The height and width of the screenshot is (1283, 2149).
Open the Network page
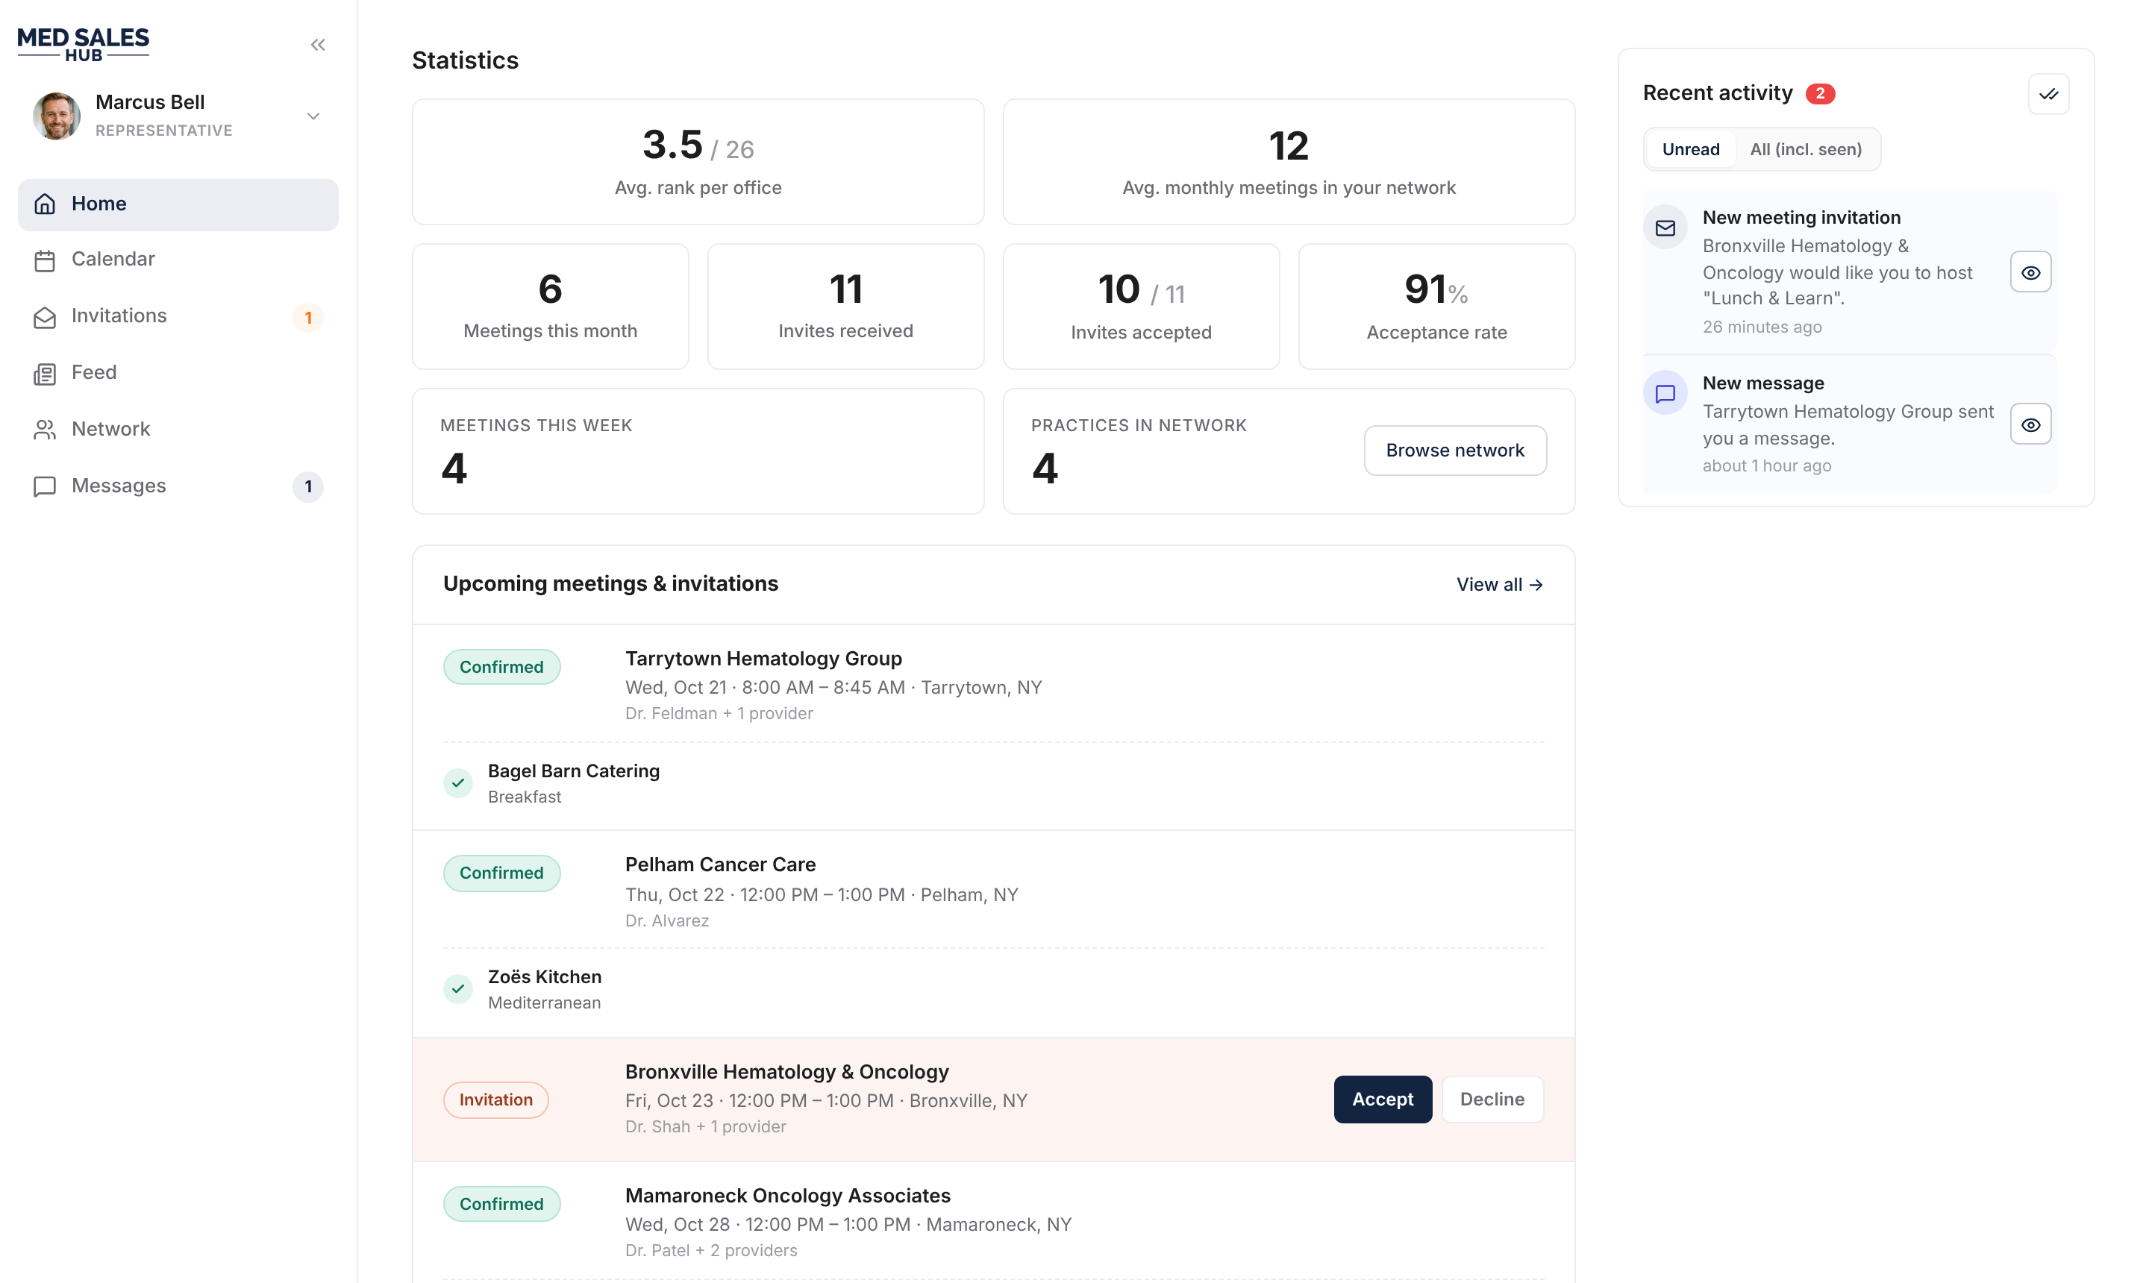point(178,430)
